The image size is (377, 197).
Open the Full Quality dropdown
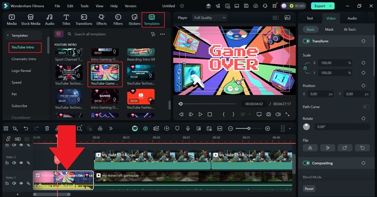pyautogui.click(x=210, y=18)
